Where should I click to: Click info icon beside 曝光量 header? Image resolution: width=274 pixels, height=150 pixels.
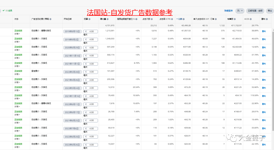coord(108,19)
